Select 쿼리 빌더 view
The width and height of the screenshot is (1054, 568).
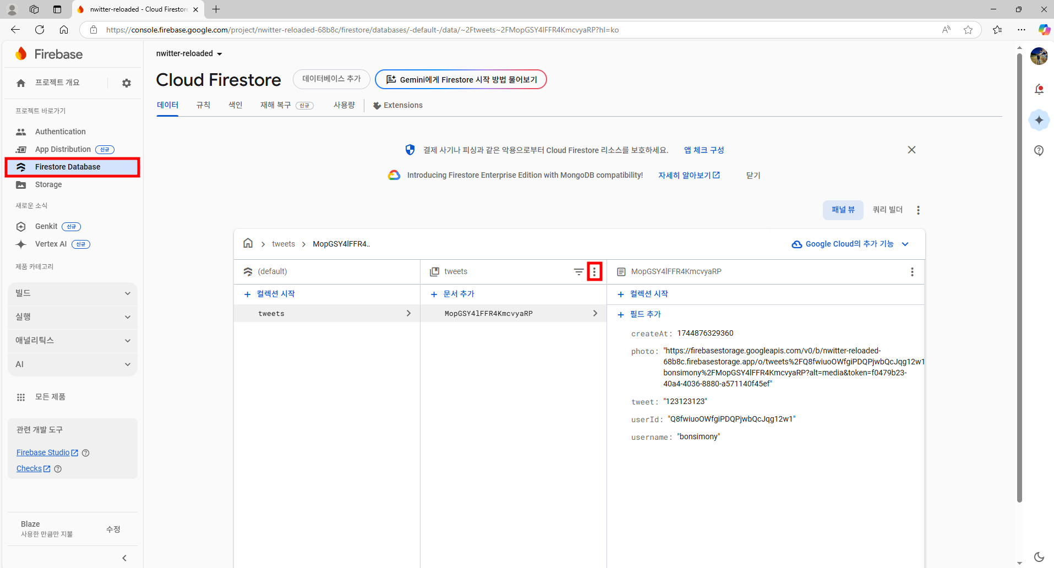(x=888, y=210)
